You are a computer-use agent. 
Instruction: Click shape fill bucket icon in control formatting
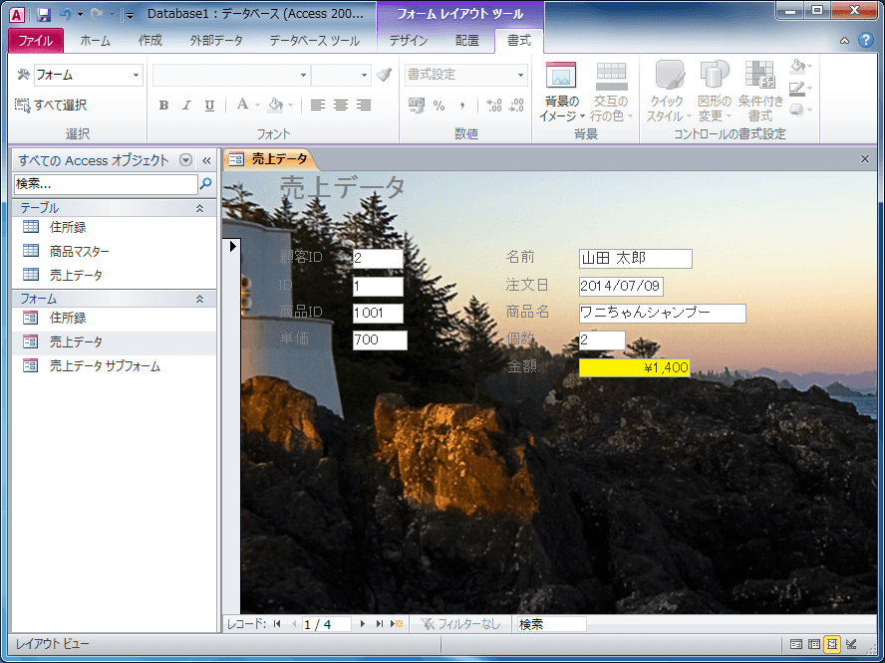coord(797,66)
